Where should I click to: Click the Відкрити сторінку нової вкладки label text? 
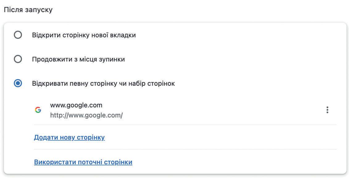coord(84,35)
